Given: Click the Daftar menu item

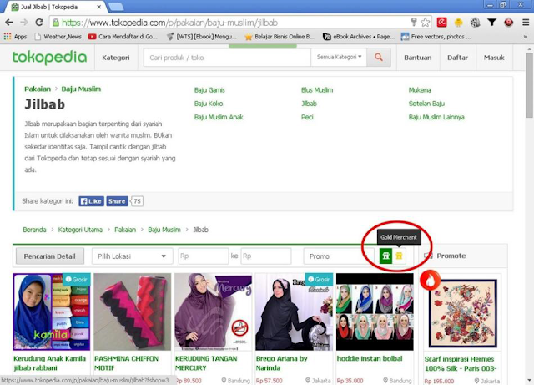Looking at the screenshot, I should 457,58.
